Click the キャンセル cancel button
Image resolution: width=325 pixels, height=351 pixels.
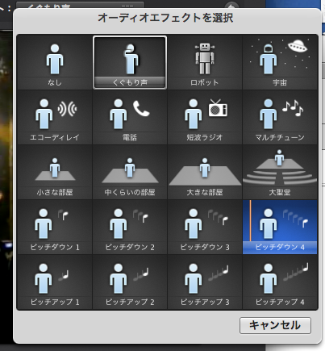(x=275, y=325)
